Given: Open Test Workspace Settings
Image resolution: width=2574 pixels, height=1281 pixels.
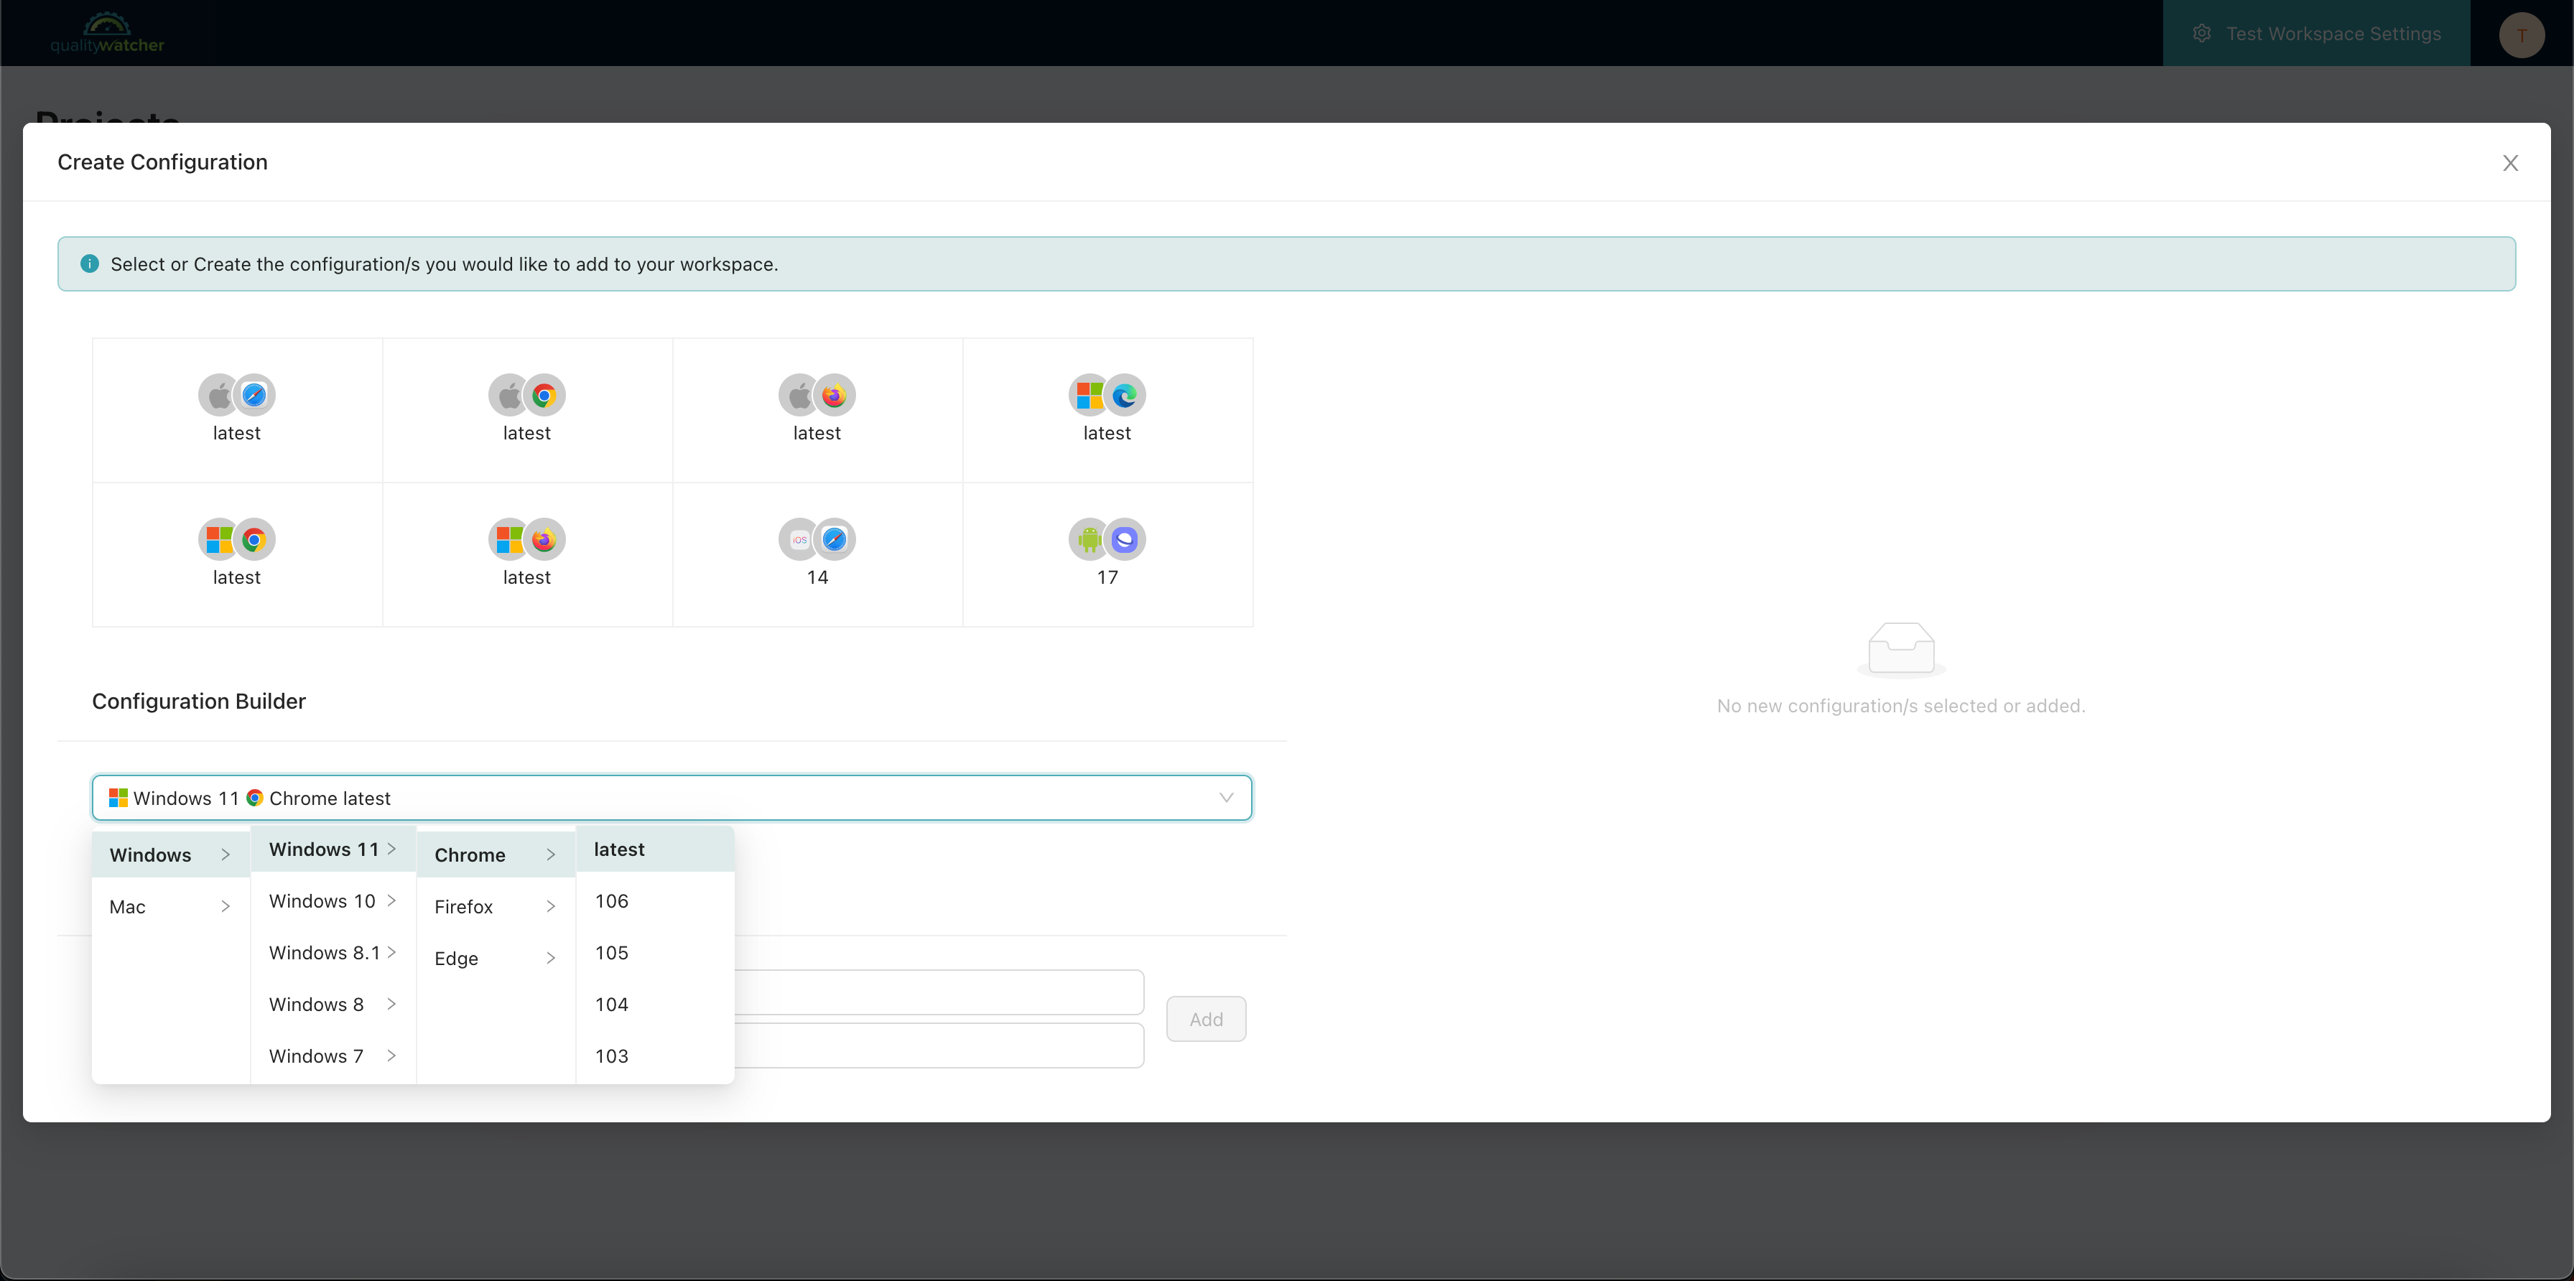Looking at the screenshot, I should pyautogui.click(x=2316, y=33).
